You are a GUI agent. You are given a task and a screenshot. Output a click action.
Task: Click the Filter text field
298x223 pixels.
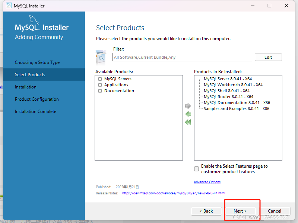tap(182, 57)
